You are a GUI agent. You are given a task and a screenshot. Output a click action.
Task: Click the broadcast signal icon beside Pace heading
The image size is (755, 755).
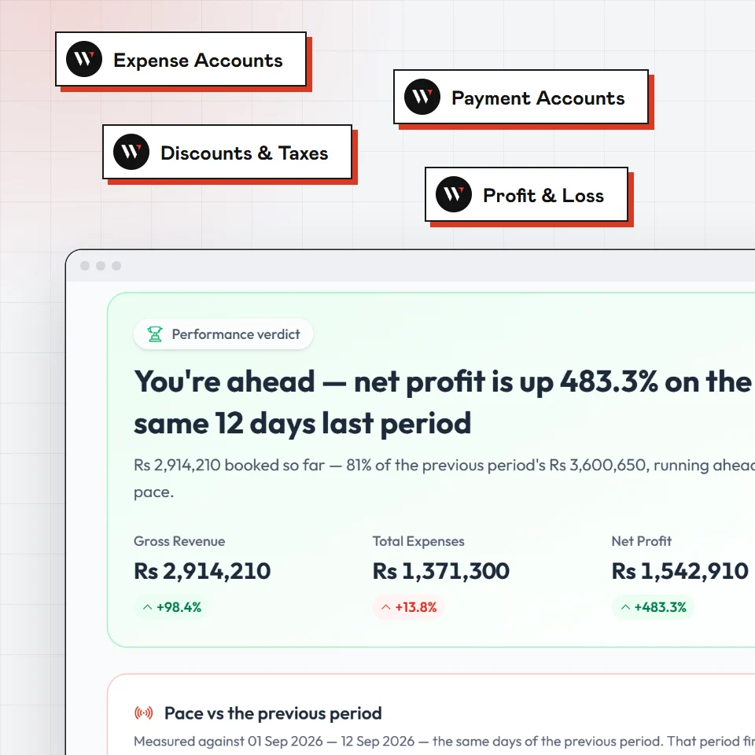143,713
